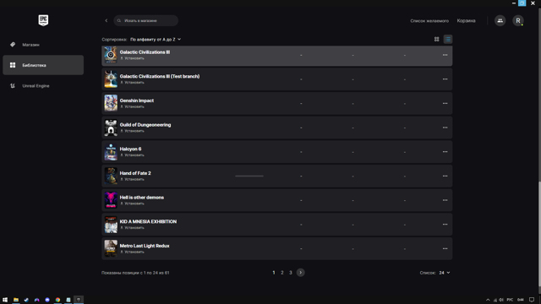Go to next page arrow
Screen dimensions: 541x304
[x=301, y=273]
